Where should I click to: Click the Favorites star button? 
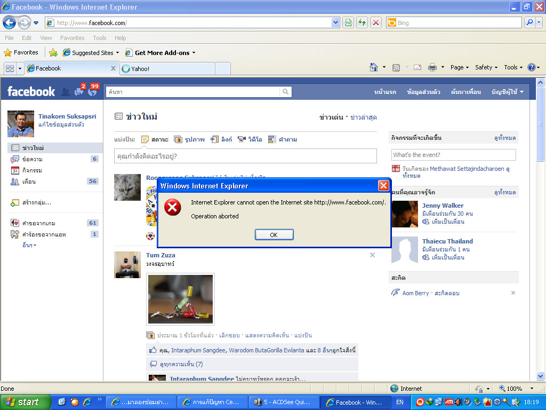coord(21,52)
